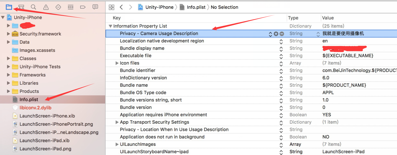The image size is (397, 155).
Task: Select LaunchScreen-iPad.xib file
Action: pos(45,141)
